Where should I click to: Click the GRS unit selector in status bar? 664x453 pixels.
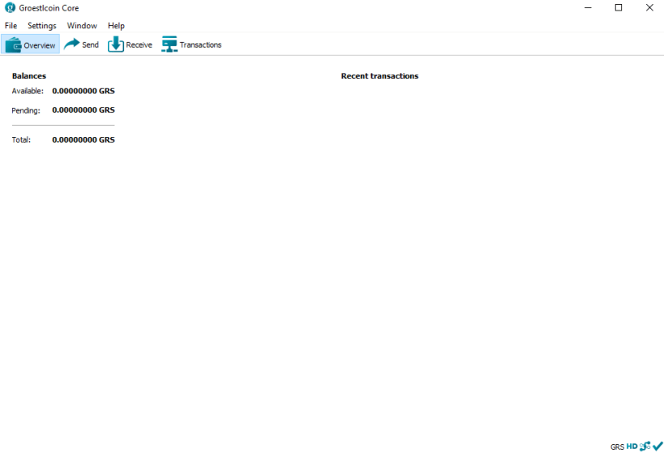617,447
